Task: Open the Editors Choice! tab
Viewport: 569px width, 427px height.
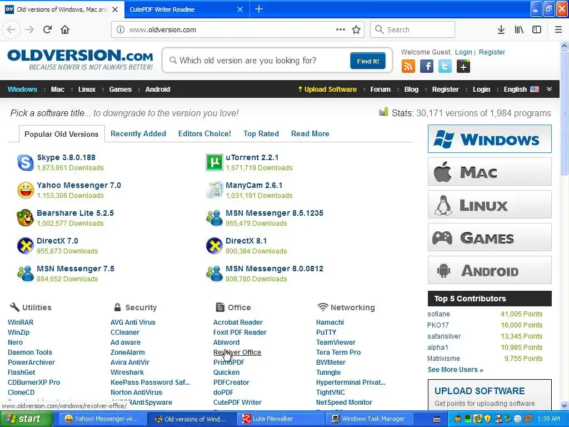Action: [204, 133]
